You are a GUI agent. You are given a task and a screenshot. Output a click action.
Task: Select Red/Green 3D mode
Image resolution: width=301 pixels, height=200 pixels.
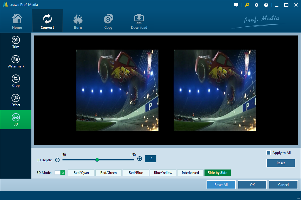pos(109,173)
